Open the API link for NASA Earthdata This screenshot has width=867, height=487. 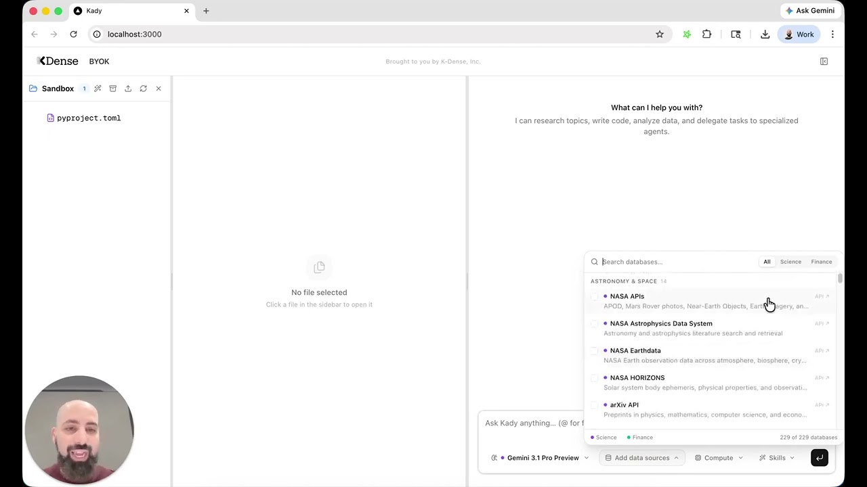(822, 350)
